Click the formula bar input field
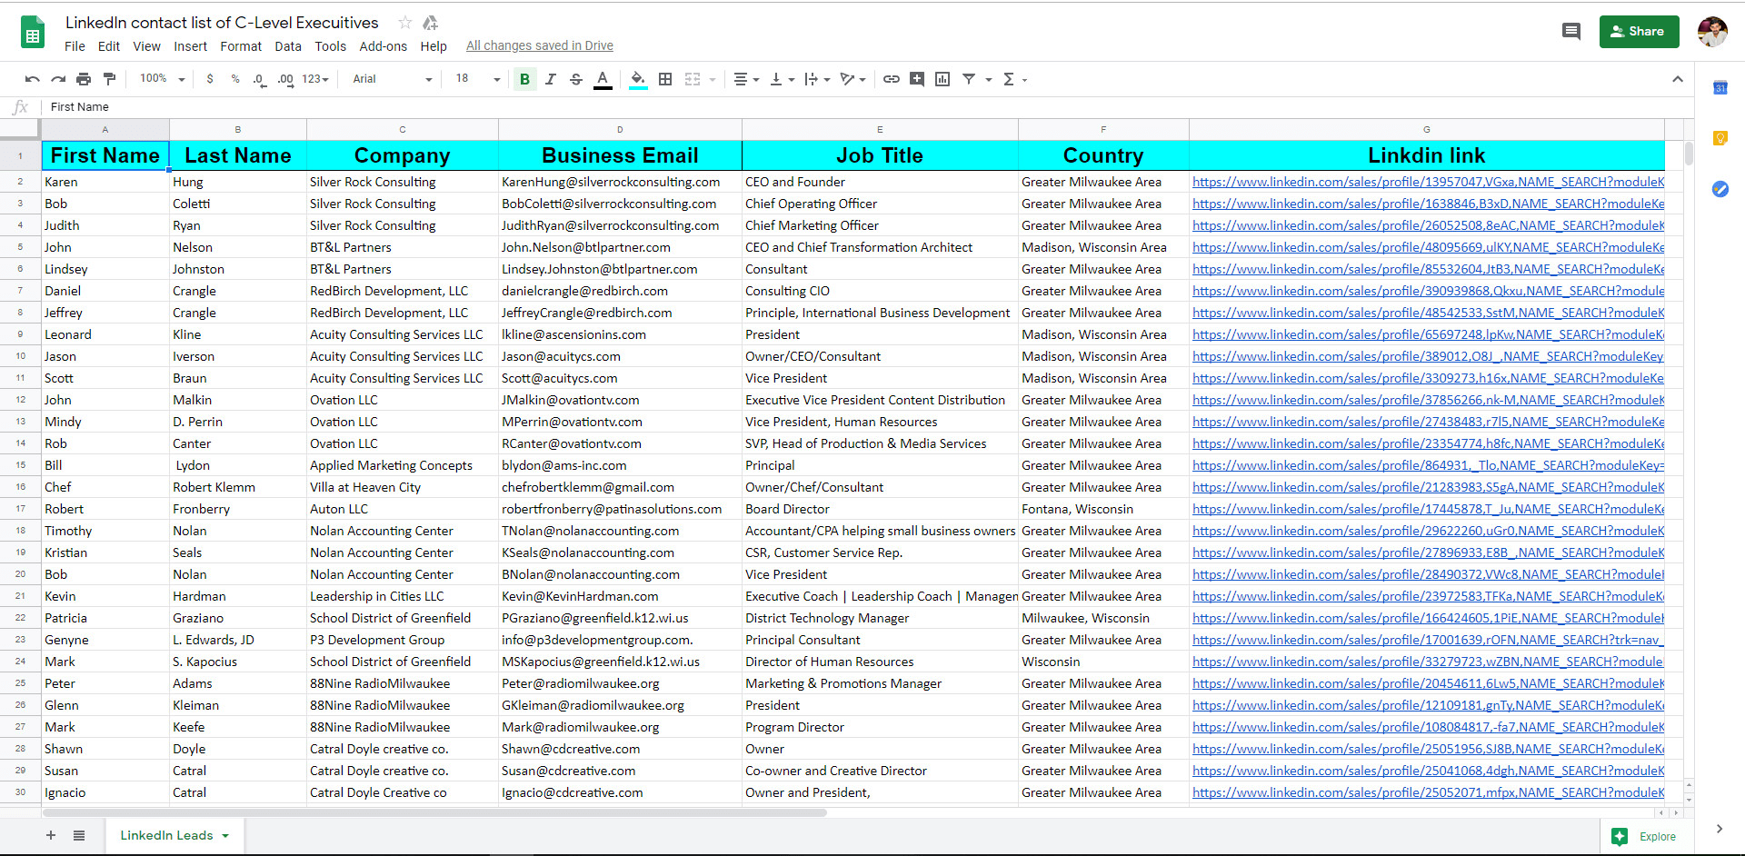This screenshot has width=1745, height=856. pos(863,107)
